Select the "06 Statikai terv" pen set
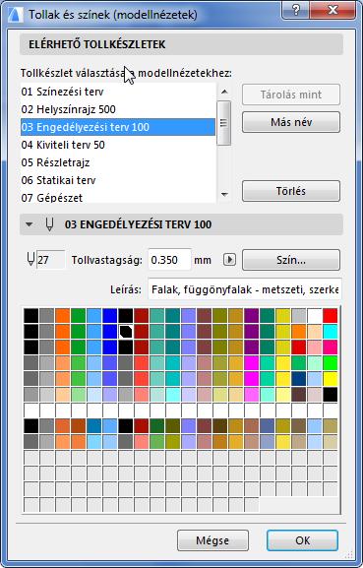Screen dimensions: 363x568 118,180
